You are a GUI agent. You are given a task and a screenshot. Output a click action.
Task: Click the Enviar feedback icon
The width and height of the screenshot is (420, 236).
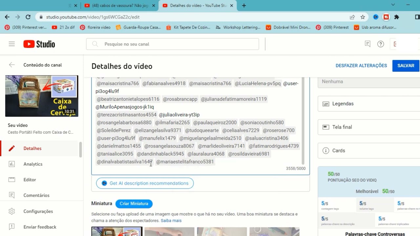point(12,227)
